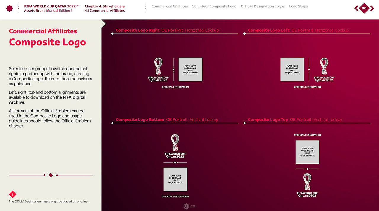Go to previous page using left arrow
Viewport: 379px width, 211px height.
356,8
